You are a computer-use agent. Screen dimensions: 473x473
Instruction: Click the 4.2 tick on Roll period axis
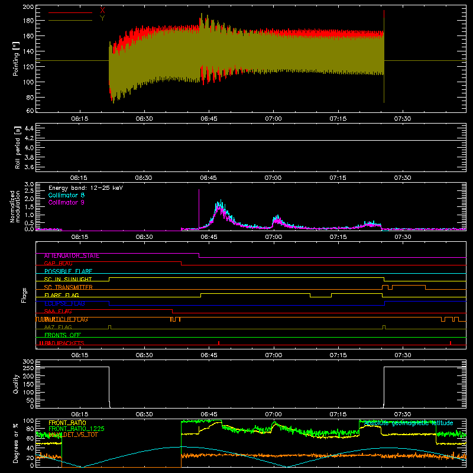29,138
